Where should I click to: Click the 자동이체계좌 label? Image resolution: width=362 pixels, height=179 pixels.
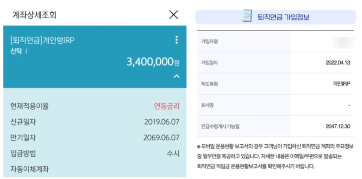[x=30, y=169]
